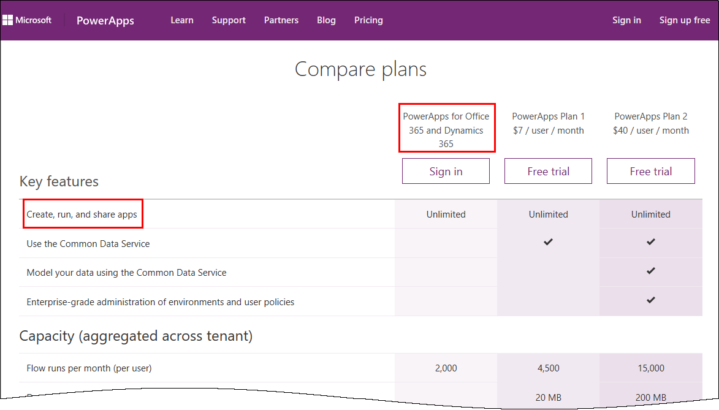Visit the Blog nav link
719x410 pixels.
[x=326, y=20]
